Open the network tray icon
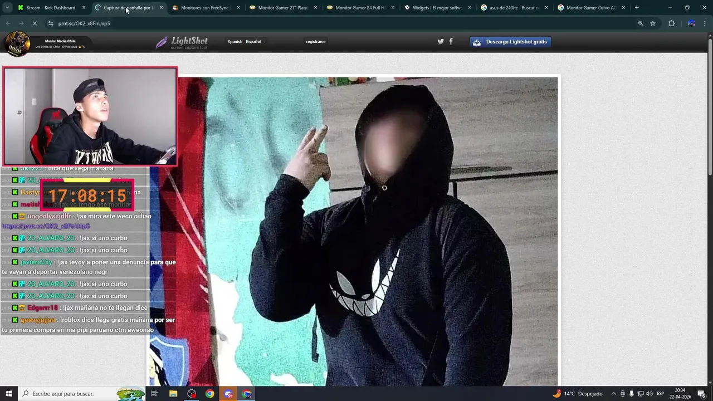Screen dimensions: 713x401 pyautogui.click(x=641, y=394)
